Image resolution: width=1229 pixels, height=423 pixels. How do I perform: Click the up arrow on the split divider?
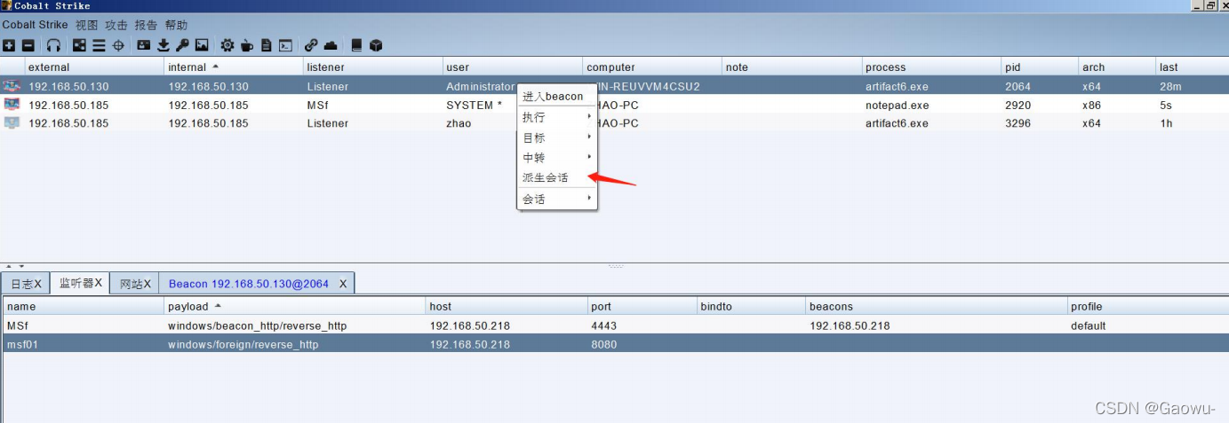[9, 266]
